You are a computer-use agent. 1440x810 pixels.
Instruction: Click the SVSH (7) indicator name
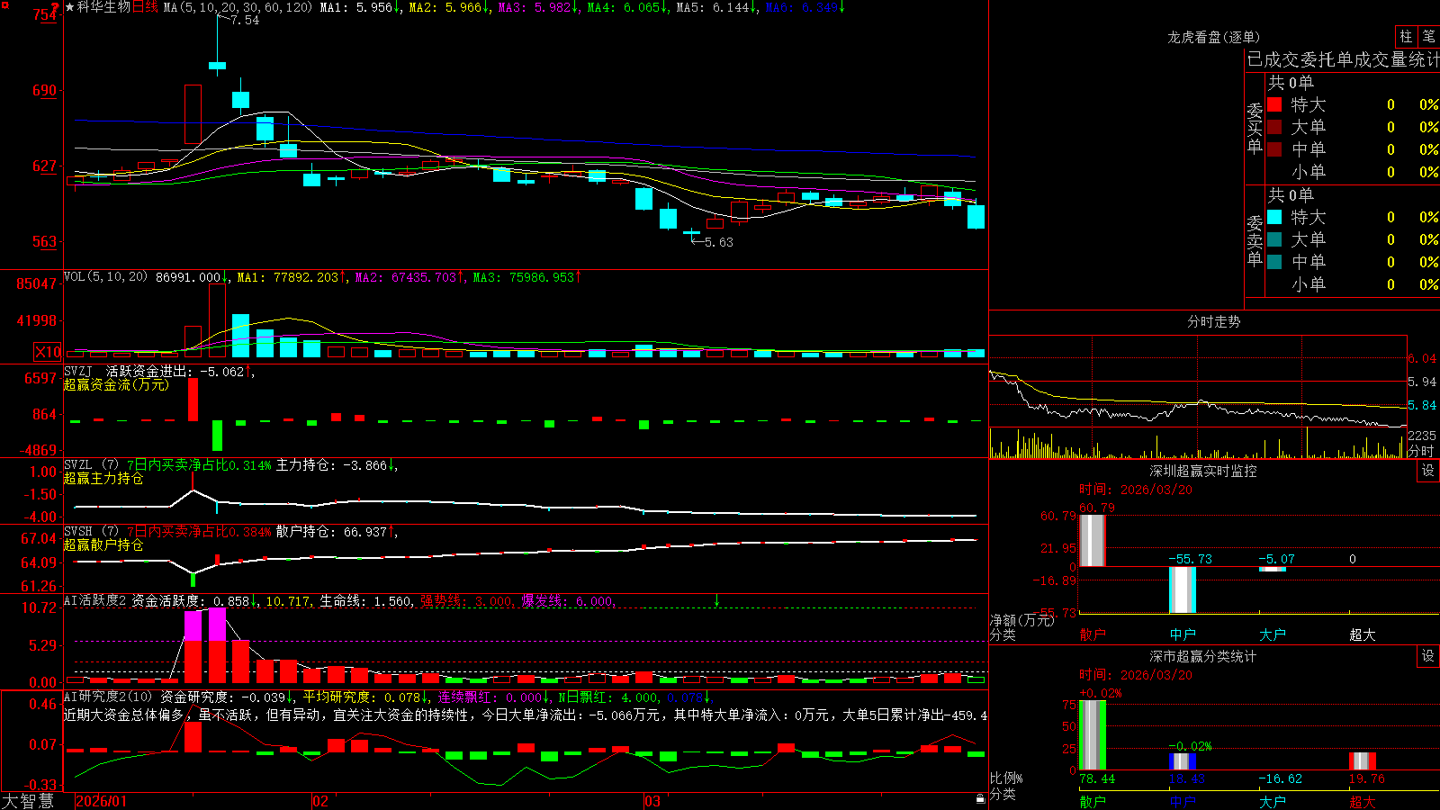point(91,531)
